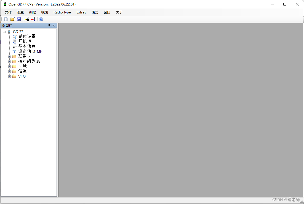
Task: Click the app icon in title bar
Action: (5, 4)
